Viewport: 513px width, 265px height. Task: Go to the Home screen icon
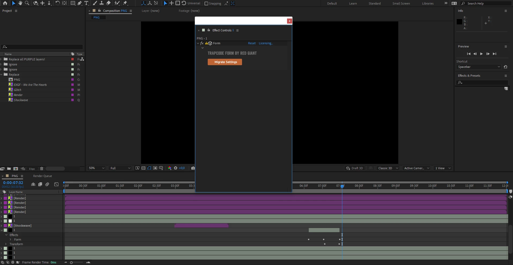coord(5,3)
